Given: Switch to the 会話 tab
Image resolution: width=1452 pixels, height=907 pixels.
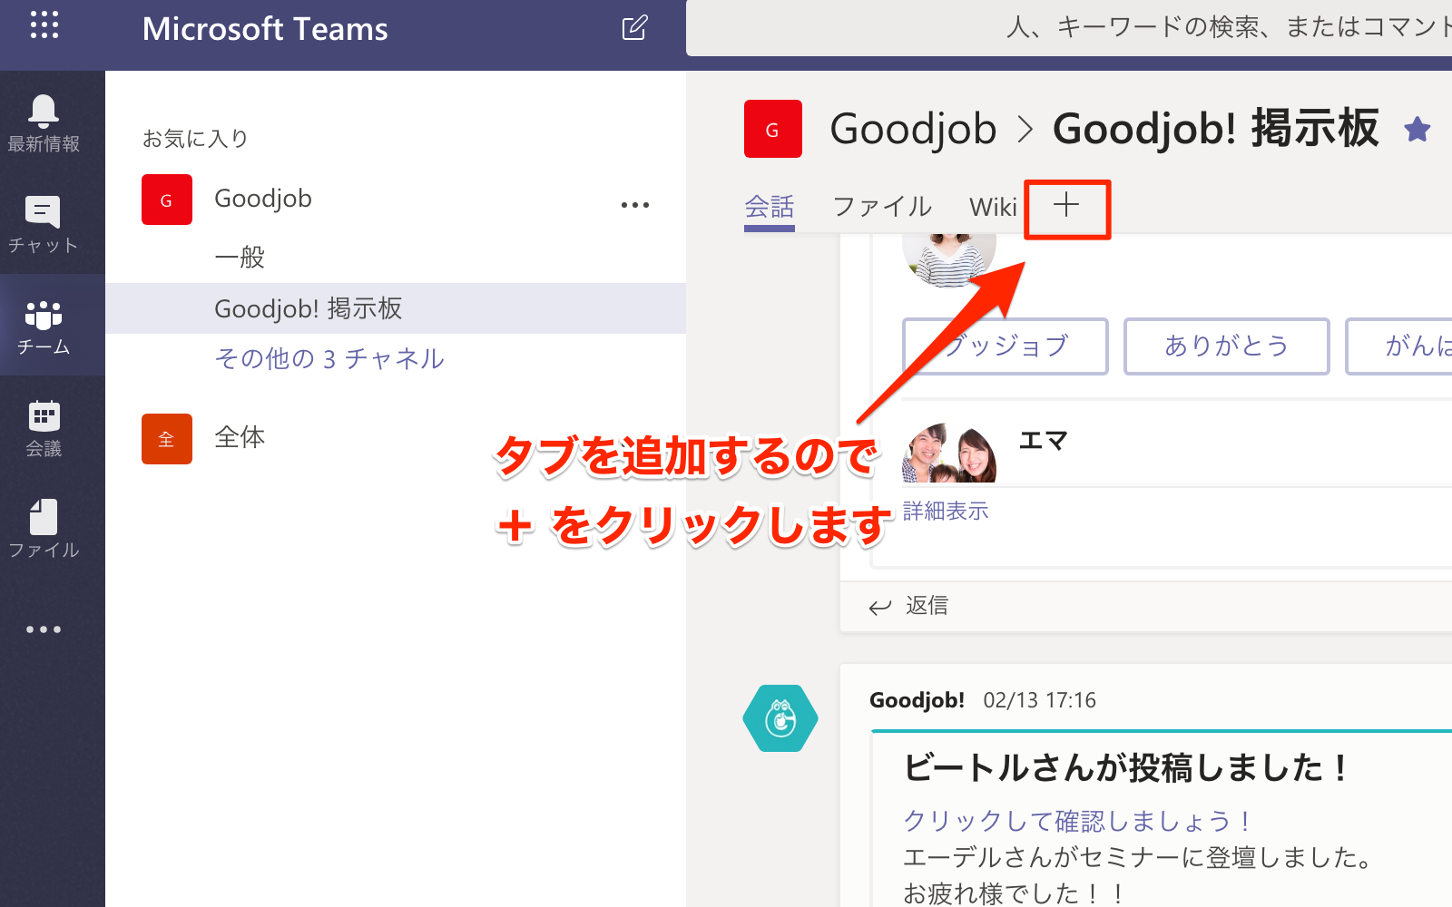Looking at the screenshot, I should 770,207.
